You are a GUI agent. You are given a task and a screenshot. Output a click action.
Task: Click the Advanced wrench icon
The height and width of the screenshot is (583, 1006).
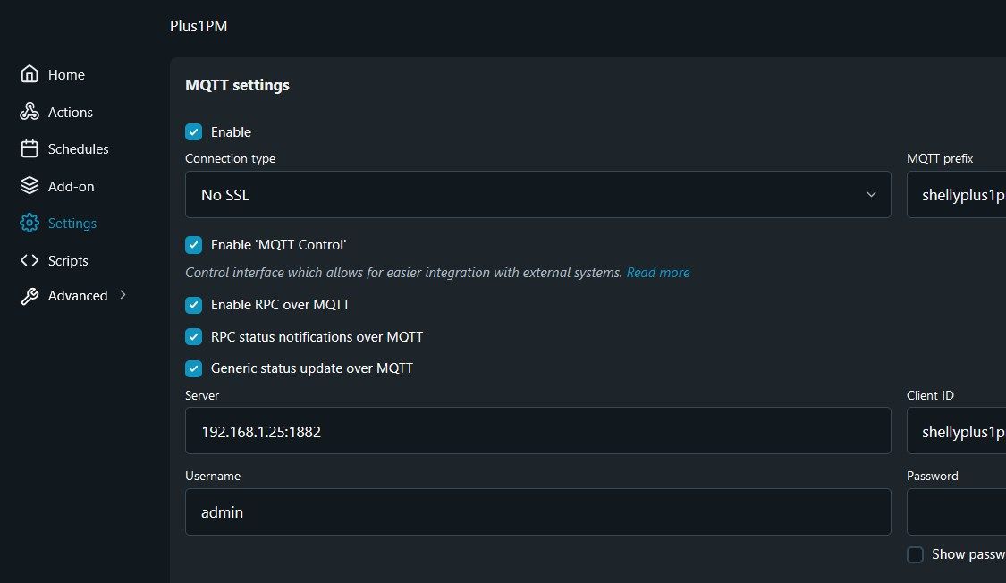(30, 297)
